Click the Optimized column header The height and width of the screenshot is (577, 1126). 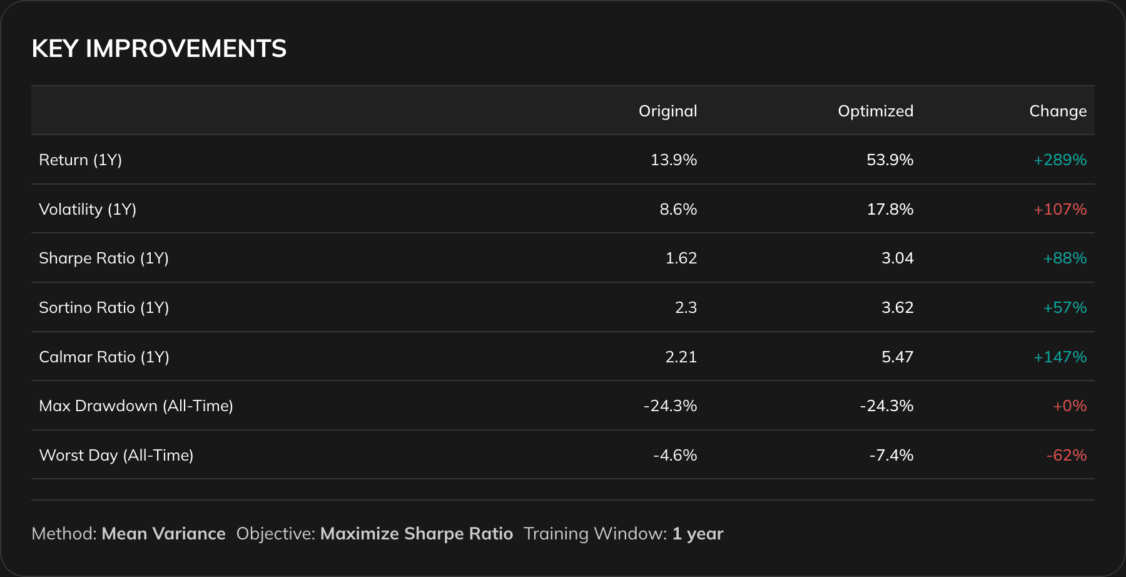pyautogui.click(x=875, y=111)
